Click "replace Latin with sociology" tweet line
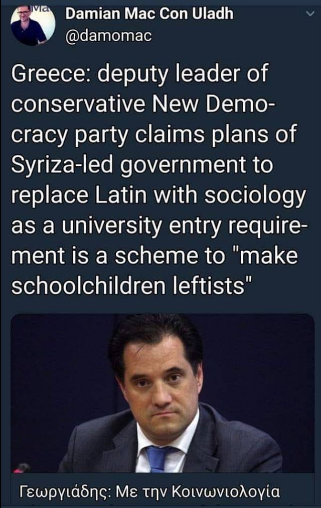Image resolution: width=321 pixels, height=508 pixels. [158, 196]
